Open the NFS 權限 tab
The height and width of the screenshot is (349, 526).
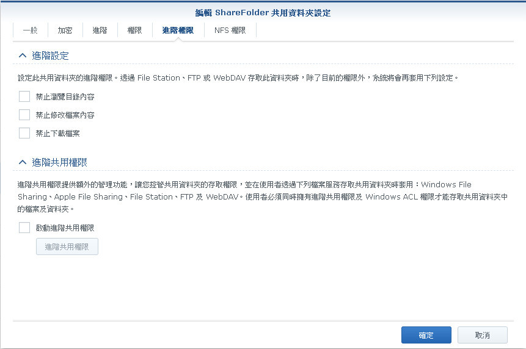pyautogui.click(x=230, y=31)
